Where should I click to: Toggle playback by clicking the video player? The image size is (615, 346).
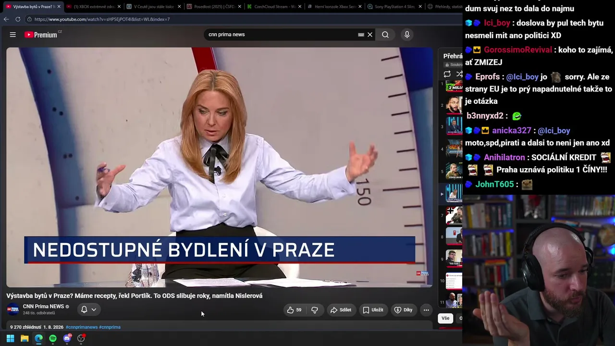point(220,167)
